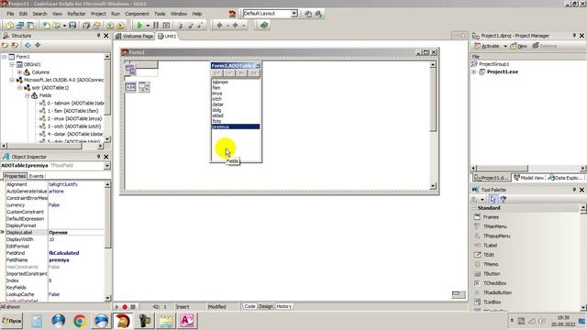Screen dimensions: 587x330
Task: Open the Component menu
Action: [137, 14]
